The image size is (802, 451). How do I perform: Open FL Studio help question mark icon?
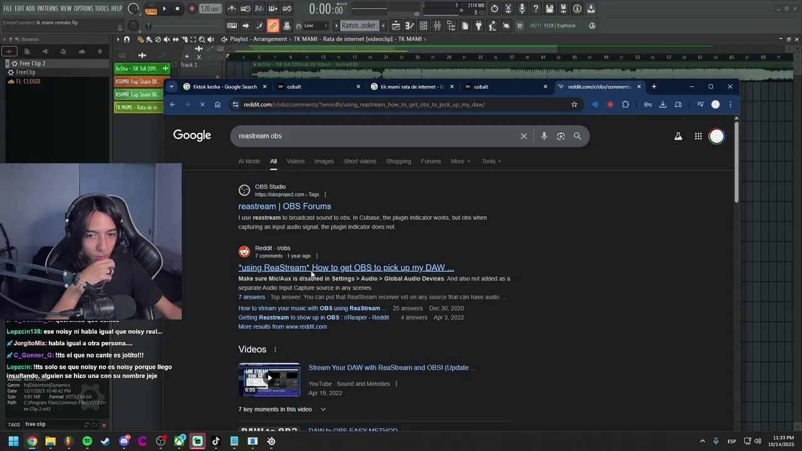click(x=536, y=9)
